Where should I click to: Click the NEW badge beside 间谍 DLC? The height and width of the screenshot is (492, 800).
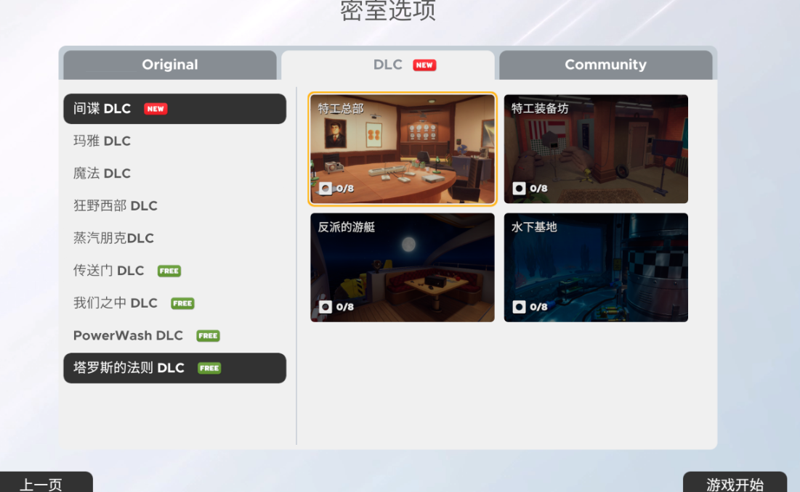point(155,109)
